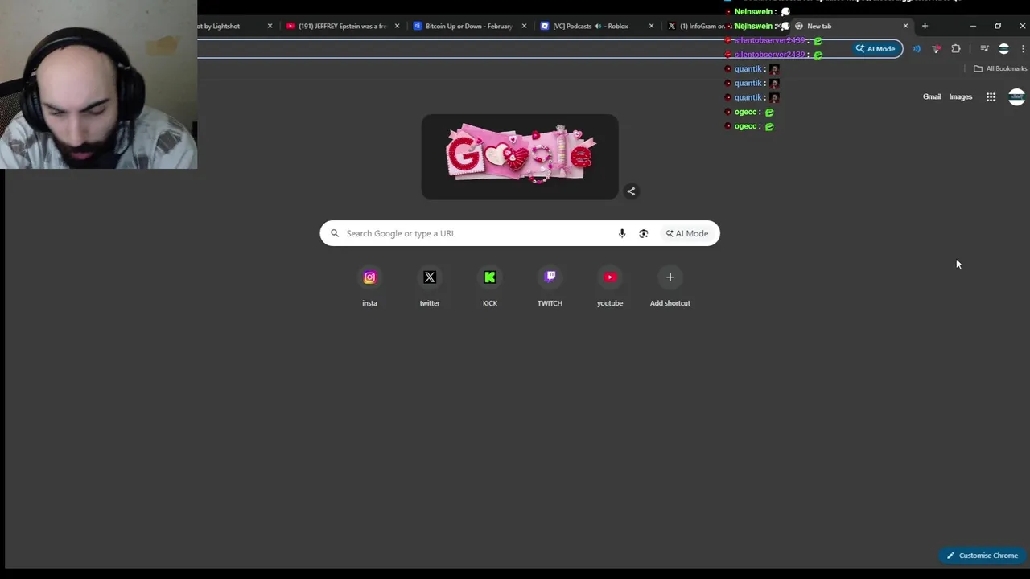Click AI Mode in address bar

tap(875, 49)
